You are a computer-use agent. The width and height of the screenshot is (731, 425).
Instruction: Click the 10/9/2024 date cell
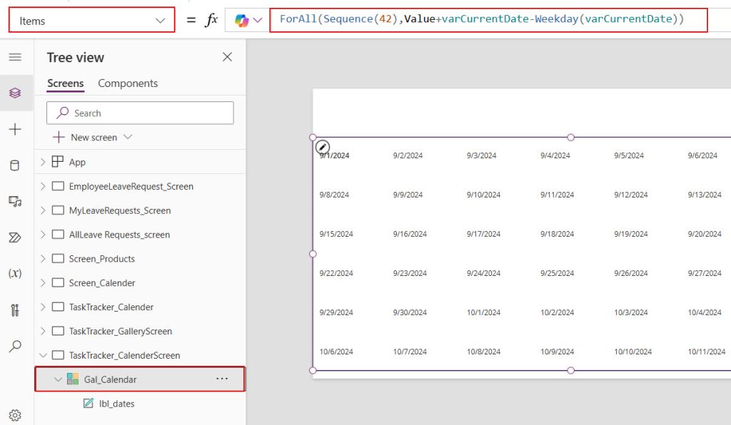tap(557, 352)
